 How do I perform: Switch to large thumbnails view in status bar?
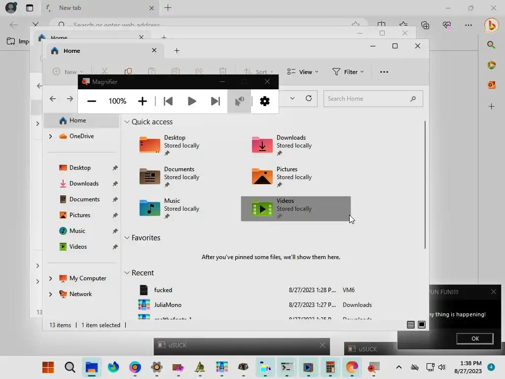coord(421,325)
